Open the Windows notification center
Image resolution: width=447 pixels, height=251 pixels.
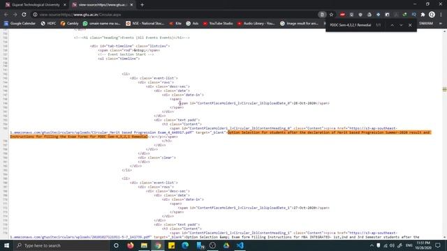[x=438, y=245]
